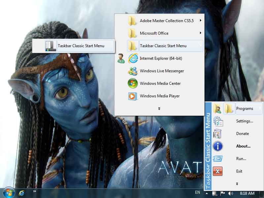Expand taskbar toolbar overflow chevron
The image size is (264, 198).
(x=35, y=191)
